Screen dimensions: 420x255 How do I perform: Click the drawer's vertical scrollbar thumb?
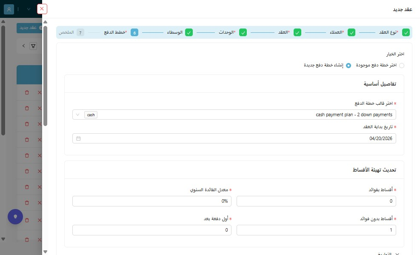pyautogui.click(x=45, y=76)
